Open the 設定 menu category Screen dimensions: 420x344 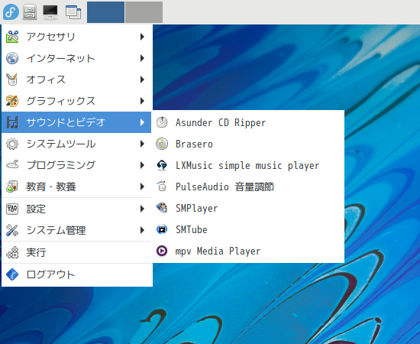76,209
